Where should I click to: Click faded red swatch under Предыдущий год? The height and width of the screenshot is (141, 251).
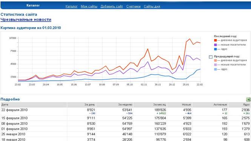pyautogui.click(x=215, y=60)
